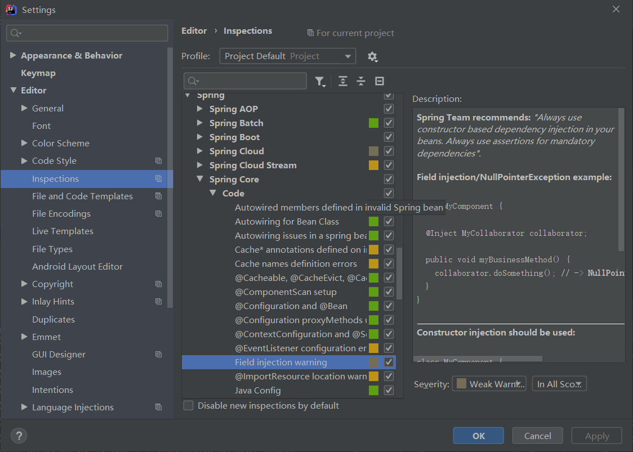Expand the Emmet node
The height and width of the screenshot is (452, 633).
click(24, 337)
